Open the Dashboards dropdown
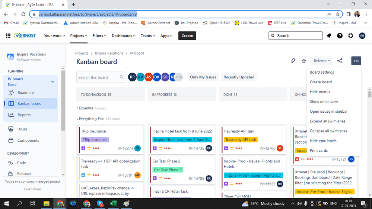 tap(124, 36)
